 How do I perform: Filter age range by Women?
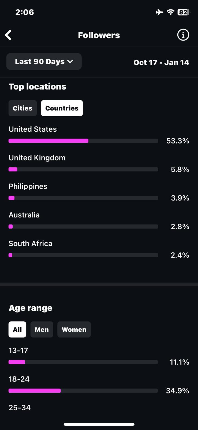coord(74,329)
